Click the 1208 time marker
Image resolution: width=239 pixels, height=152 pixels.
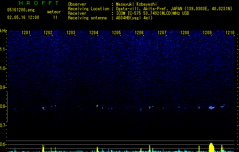(x=185, y=33)
